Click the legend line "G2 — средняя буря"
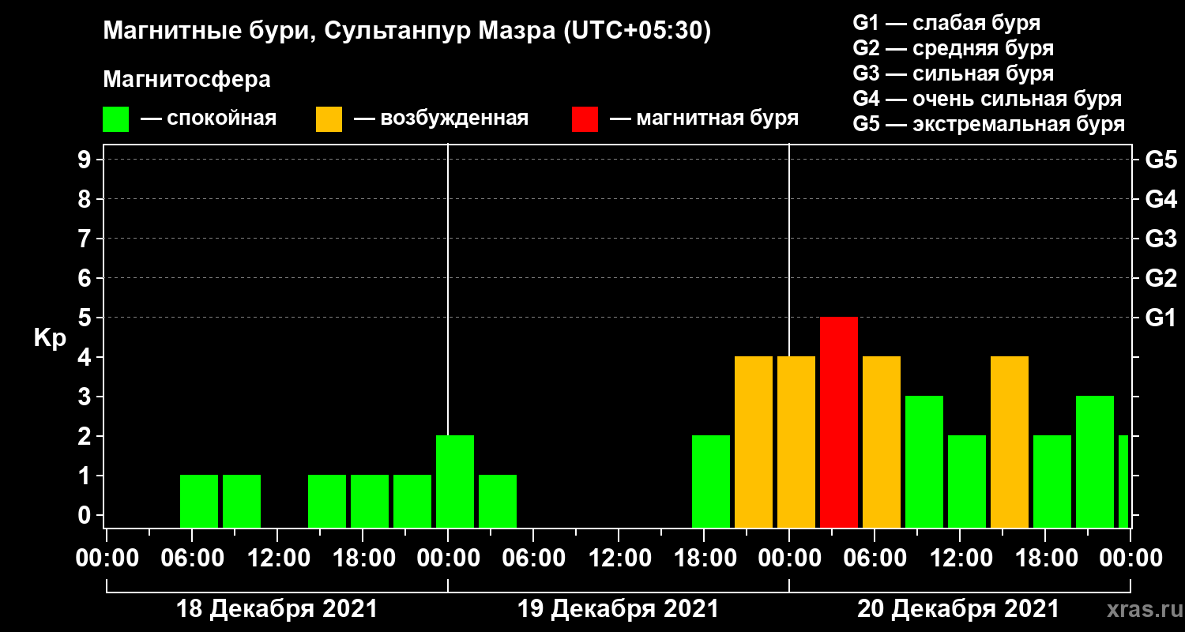This screenshot has width=1185, height=632. tap(954, 48)
